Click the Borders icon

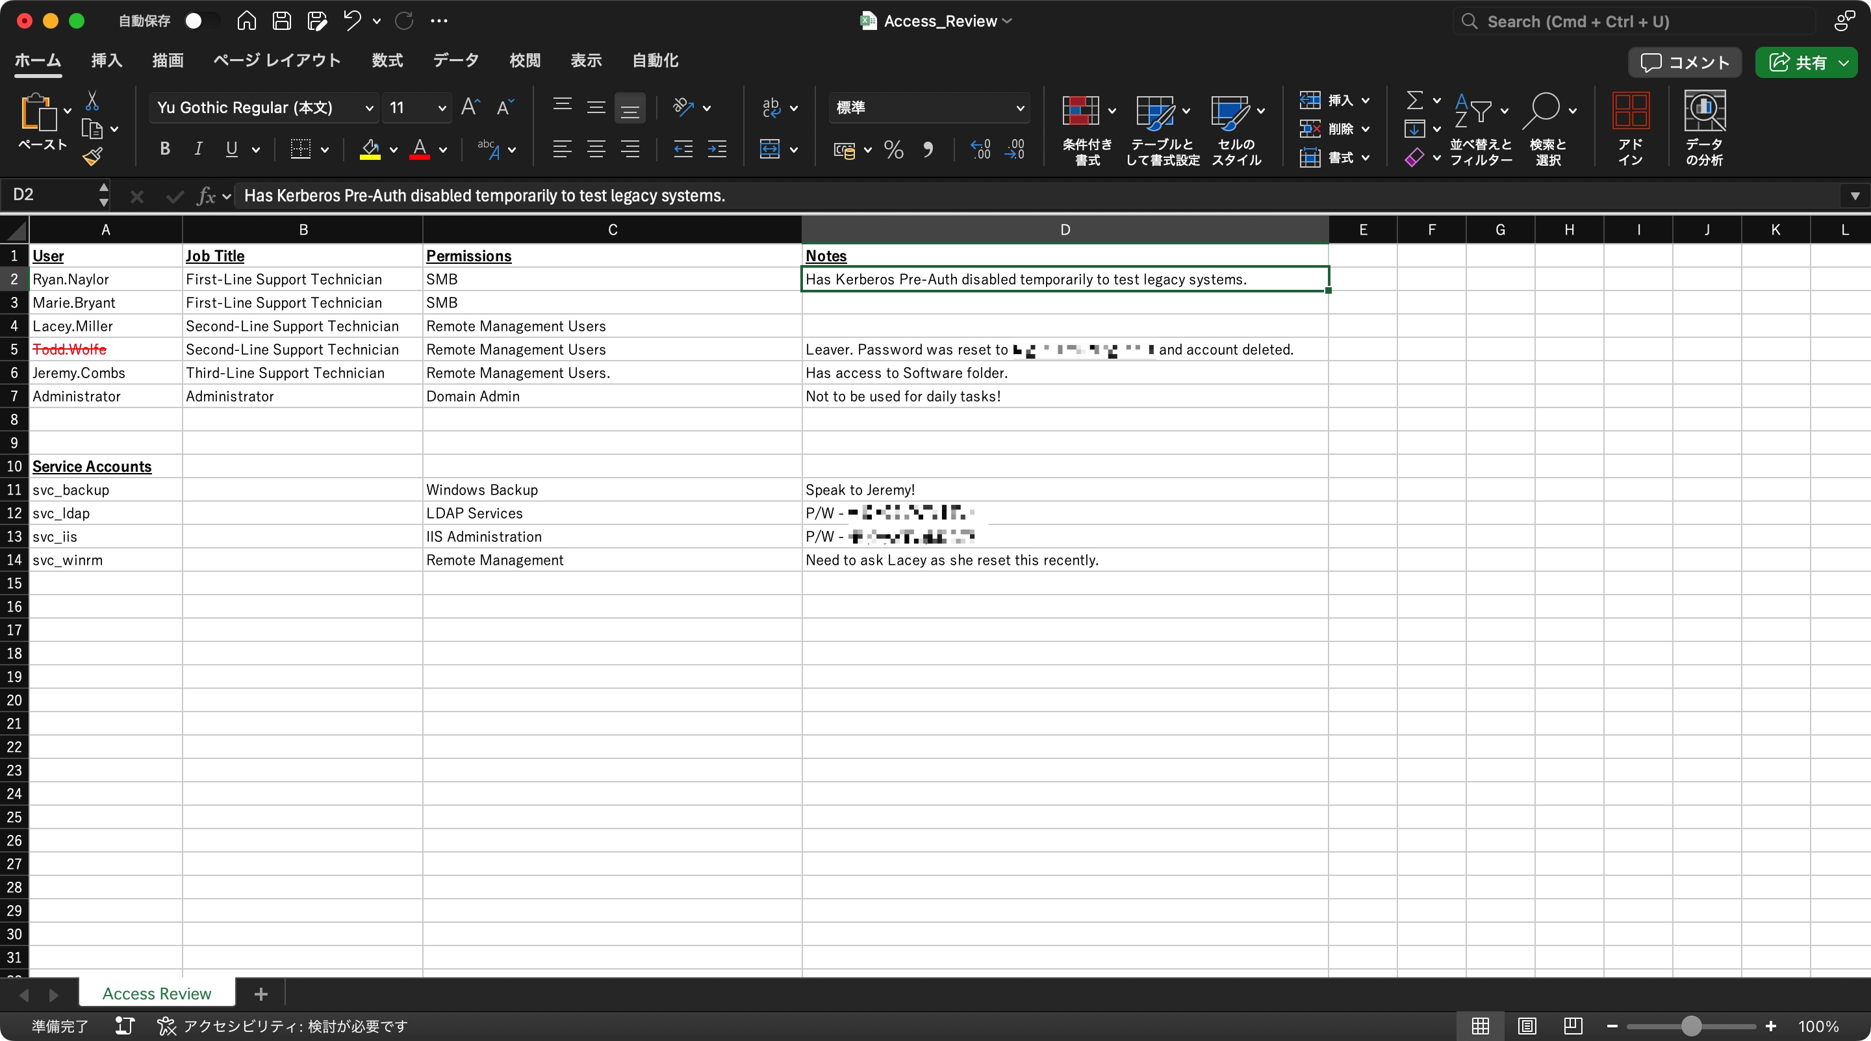point(301,149)
